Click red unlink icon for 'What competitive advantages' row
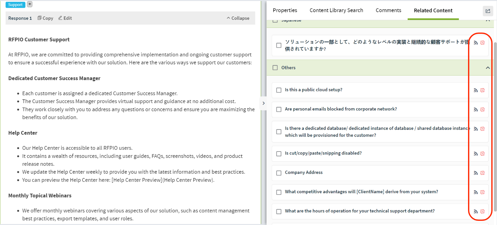Screen dimensions: 497x225 click(x=483, y=192)
